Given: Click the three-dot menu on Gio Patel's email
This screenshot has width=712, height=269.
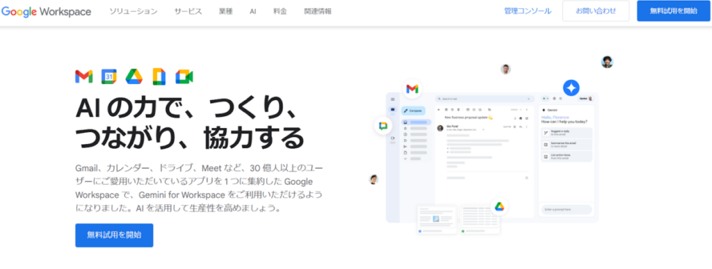Looking at the screenshot, I should tap(527, 127).
